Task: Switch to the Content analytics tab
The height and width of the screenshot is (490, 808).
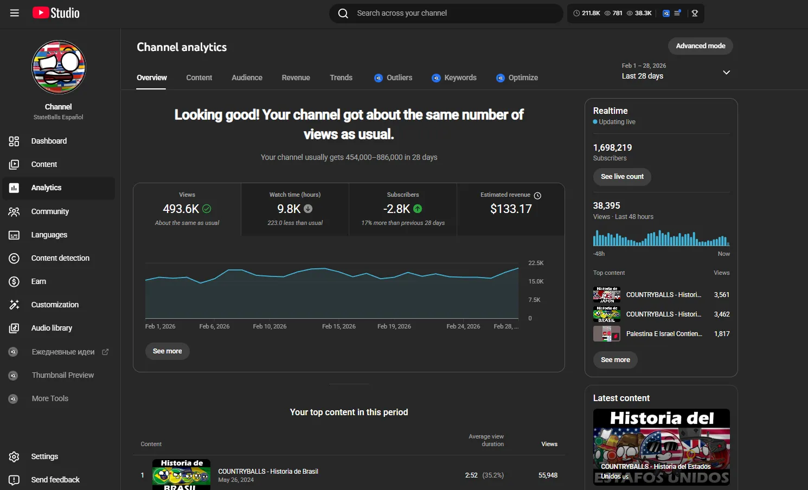Action: click(199, 78)
